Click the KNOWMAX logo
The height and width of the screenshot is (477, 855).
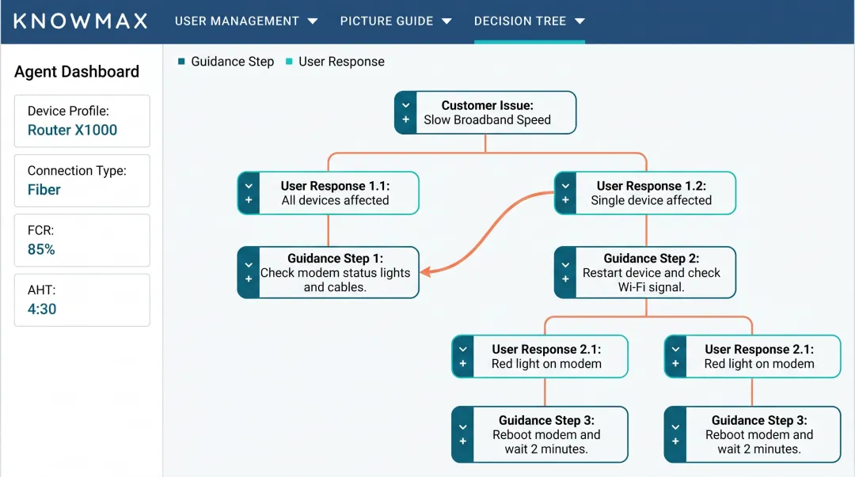[81, 21]
